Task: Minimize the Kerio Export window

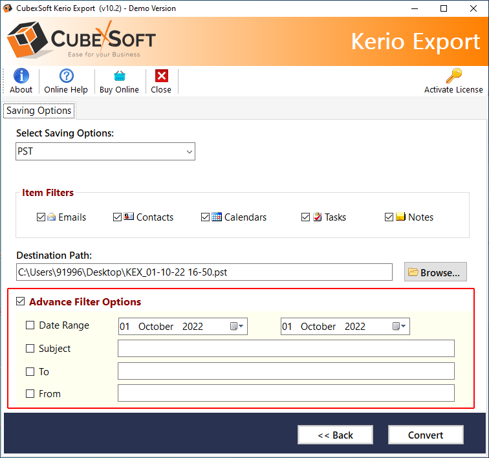Action: [415, 8]
